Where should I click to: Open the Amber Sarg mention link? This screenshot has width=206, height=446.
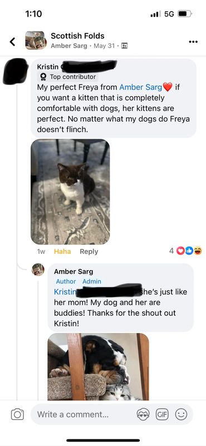140,87
